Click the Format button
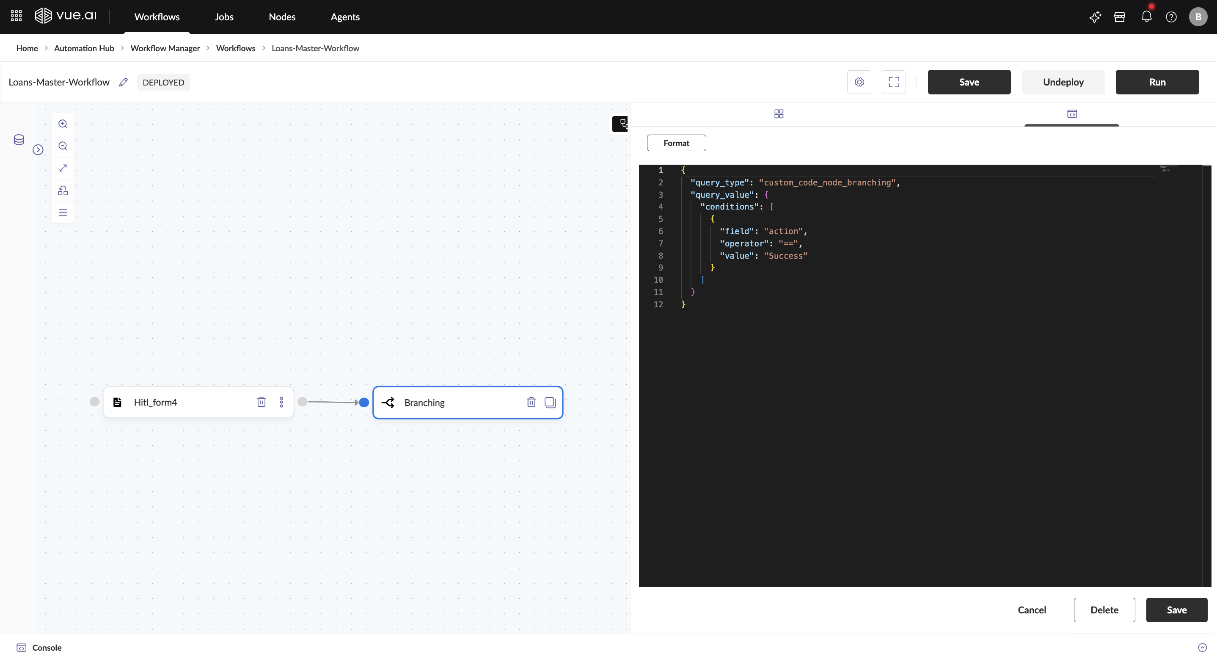The height and width of the screenshot is (657, 1217). click(x=676, y=143)
